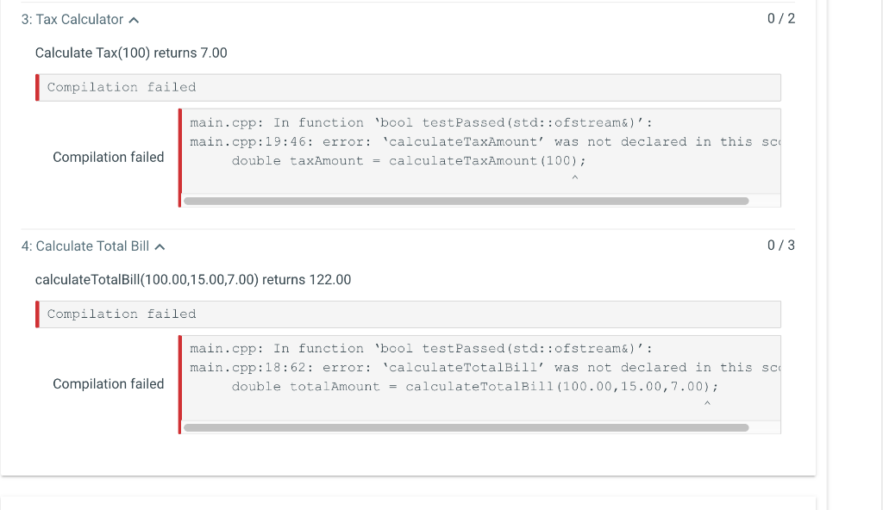This screenshot has width=883, height=510.
Task: Click the horizontal scrollbar under calculateTaxAmount error
Action: [466, 201]
